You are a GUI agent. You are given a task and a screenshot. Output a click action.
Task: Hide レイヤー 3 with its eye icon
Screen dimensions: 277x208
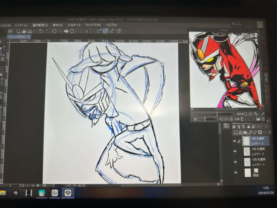pos(234,141)
